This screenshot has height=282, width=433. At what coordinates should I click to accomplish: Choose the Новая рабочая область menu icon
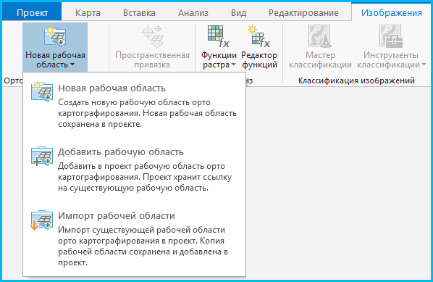[42, 91]
